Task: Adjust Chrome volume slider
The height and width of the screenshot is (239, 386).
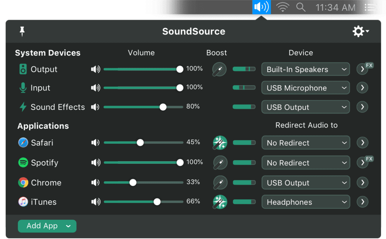Action: (144, 182)
